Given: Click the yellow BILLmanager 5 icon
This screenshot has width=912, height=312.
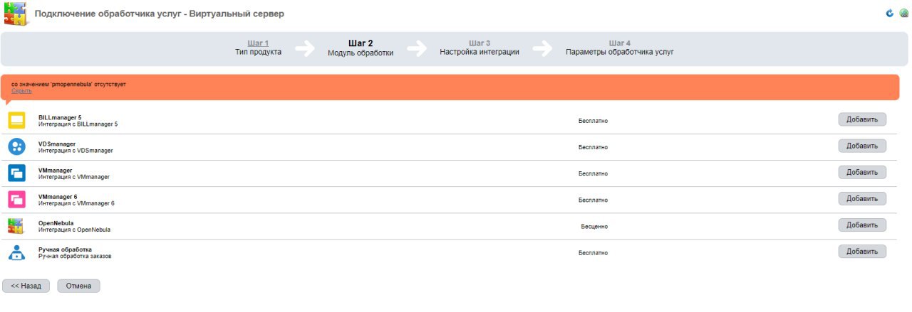Looking at the screenshot, I should pyautogui.click(x=16, y=120).
